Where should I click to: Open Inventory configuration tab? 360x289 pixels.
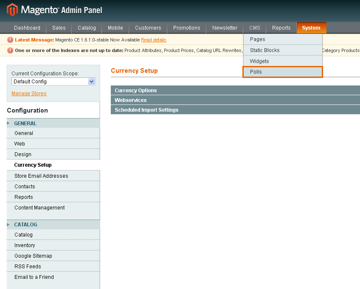coord(53,245)
